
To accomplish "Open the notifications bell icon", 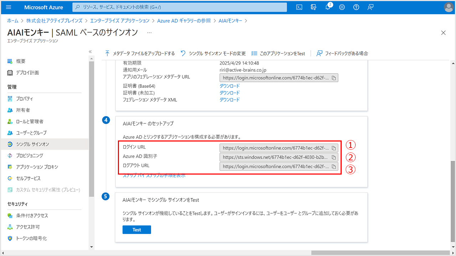I will coord(328,7).
